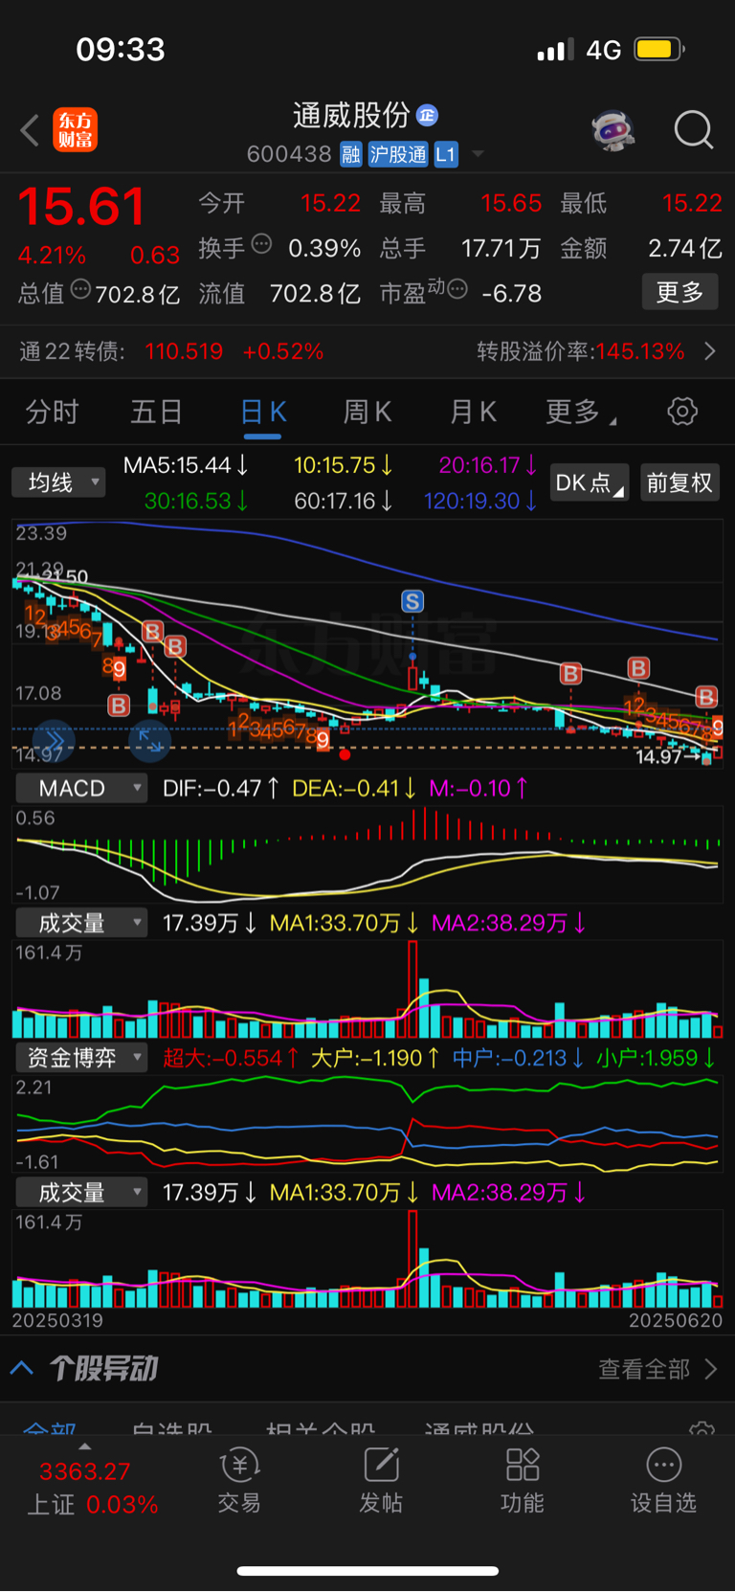This screenshot has height=1592, width=735.
Task: Open chart settings gear icon
Action: point(682,412)
